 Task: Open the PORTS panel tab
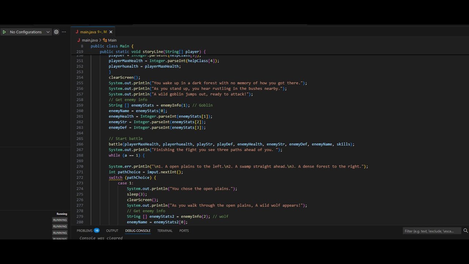click(184, 231)
